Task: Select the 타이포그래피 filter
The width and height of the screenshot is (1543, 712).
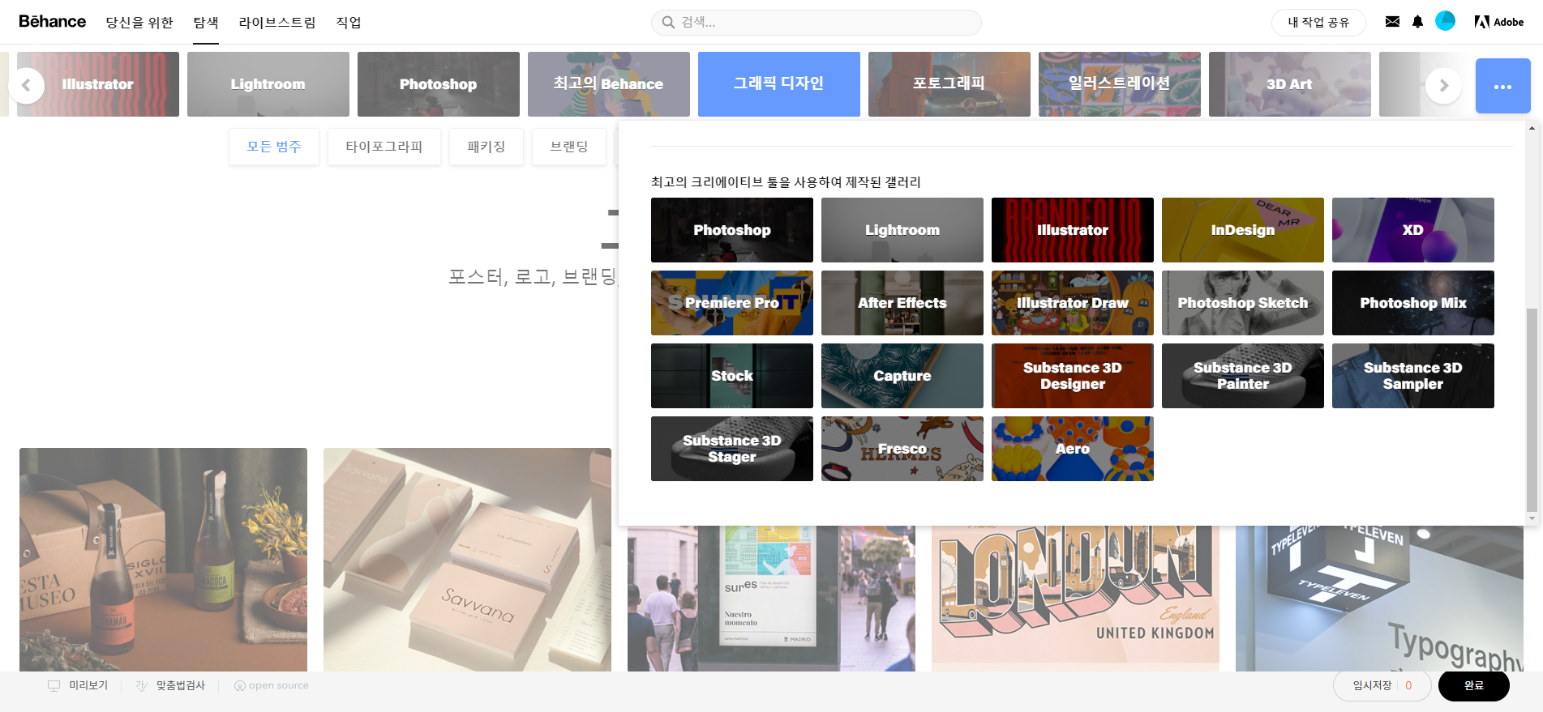Action: point(384,147)
